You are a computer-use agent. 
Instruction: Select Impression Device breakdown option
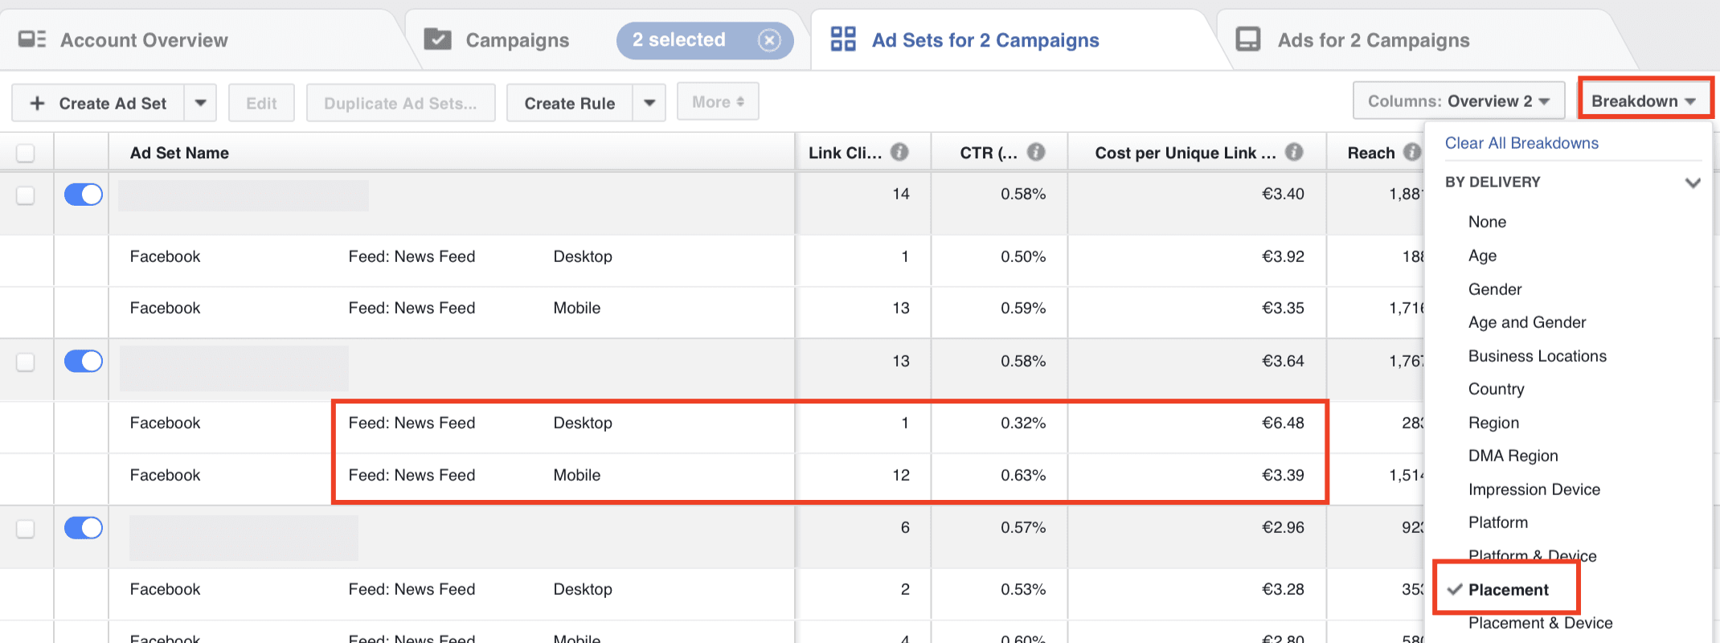[1534, 489]
